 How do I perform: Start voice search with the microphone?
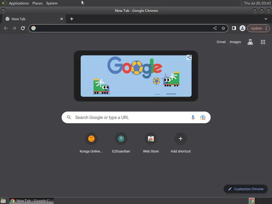coord(193,117)
